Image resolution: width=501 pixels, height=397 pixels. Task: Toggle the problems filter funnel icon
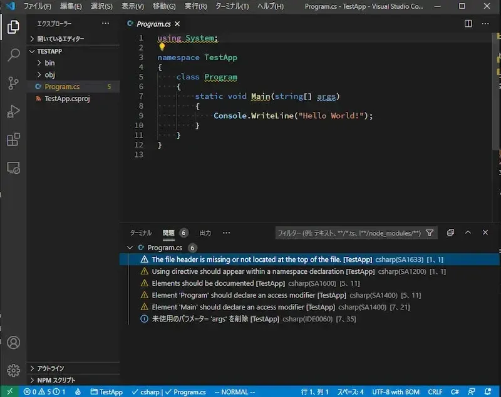[x=430, y=233]
